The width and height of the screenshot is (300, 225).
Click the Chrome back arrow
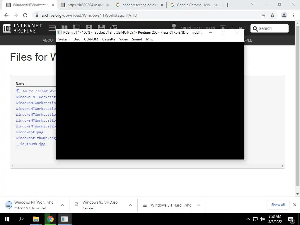click(6, 15)
